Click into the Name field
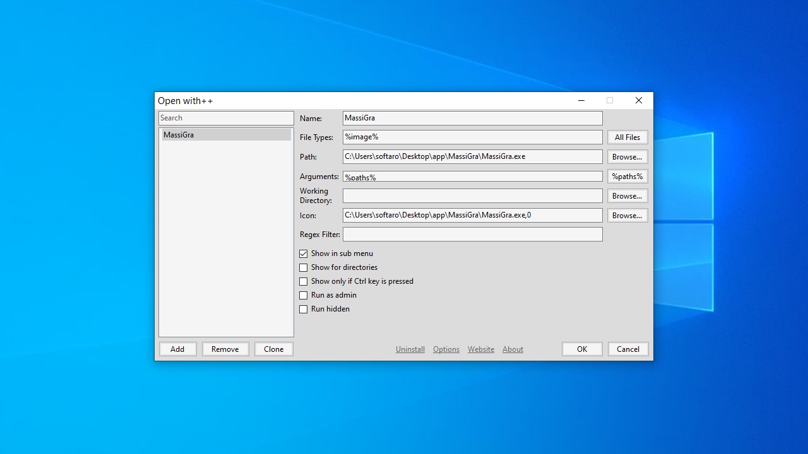808x454 pixels. tap(473, 118)
